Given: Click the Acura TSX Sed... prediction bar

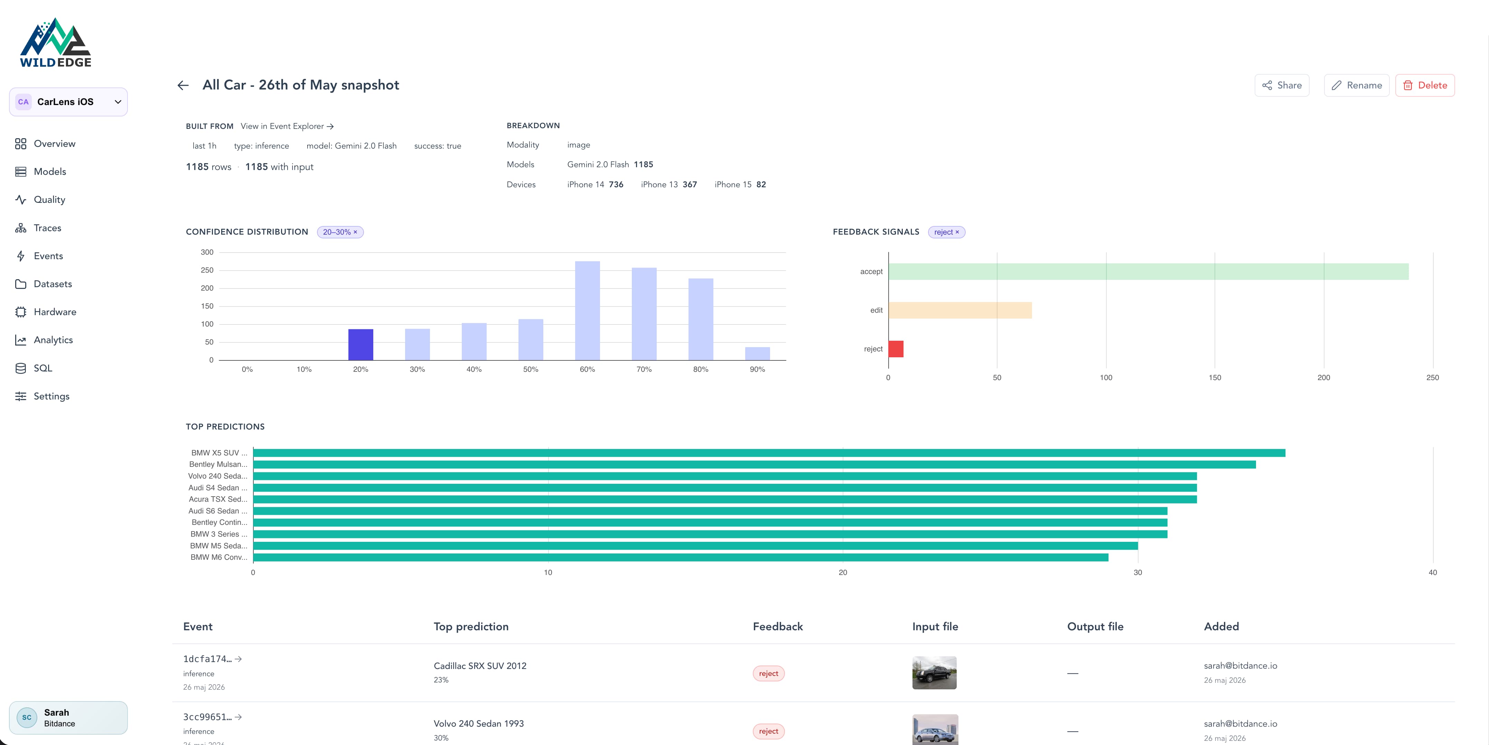Looking at the screenshot, I should coord(725,499).
